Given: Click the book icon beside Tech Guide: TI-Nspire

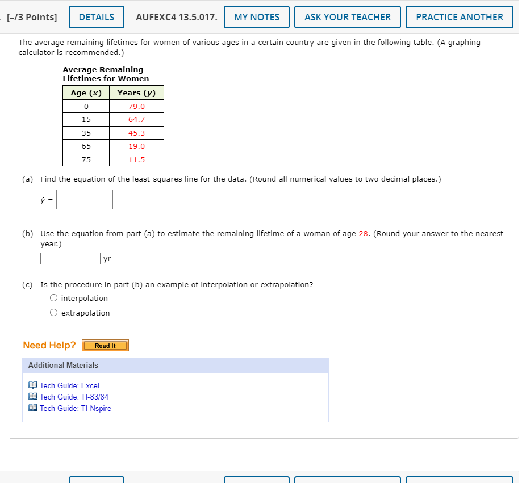Looking at the screenshot, I should (33, 408).
